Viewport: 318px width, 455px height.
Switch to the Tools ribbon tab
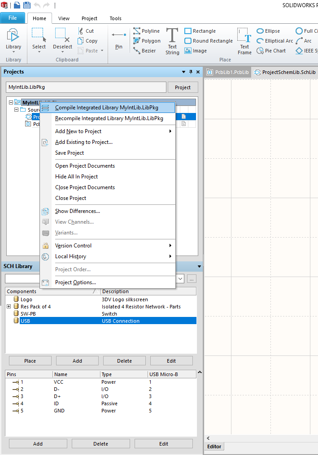click(116, 18)
